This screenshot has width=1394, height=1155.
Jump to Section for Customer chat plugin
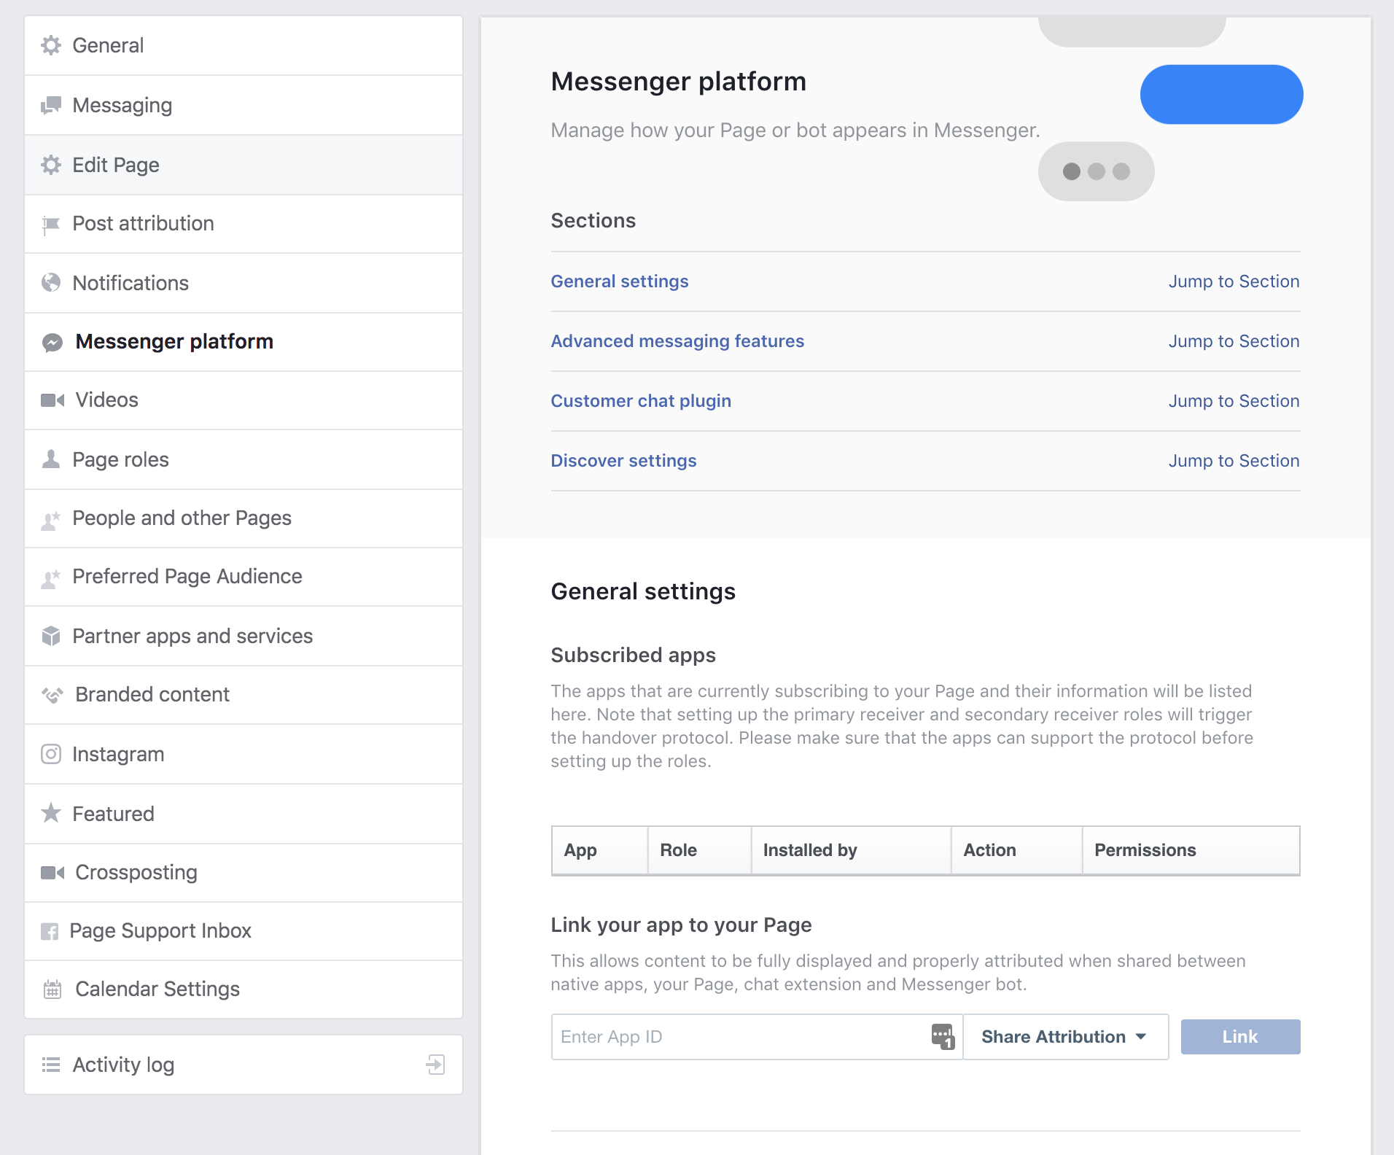[x=1234, y=401]
